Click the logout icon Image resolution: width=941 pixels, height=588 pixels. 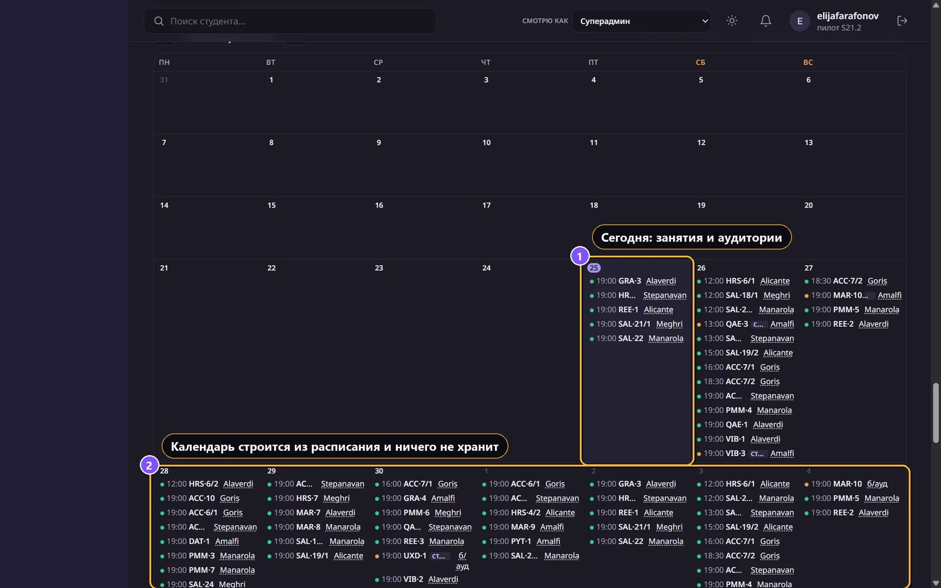click(x=902, y=21)
